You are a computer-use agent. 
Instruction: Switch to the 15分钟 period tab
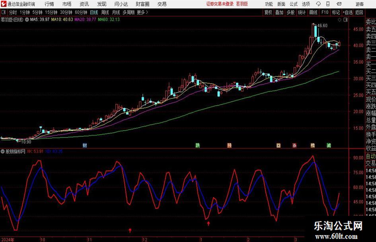click(x=51, y=12)
